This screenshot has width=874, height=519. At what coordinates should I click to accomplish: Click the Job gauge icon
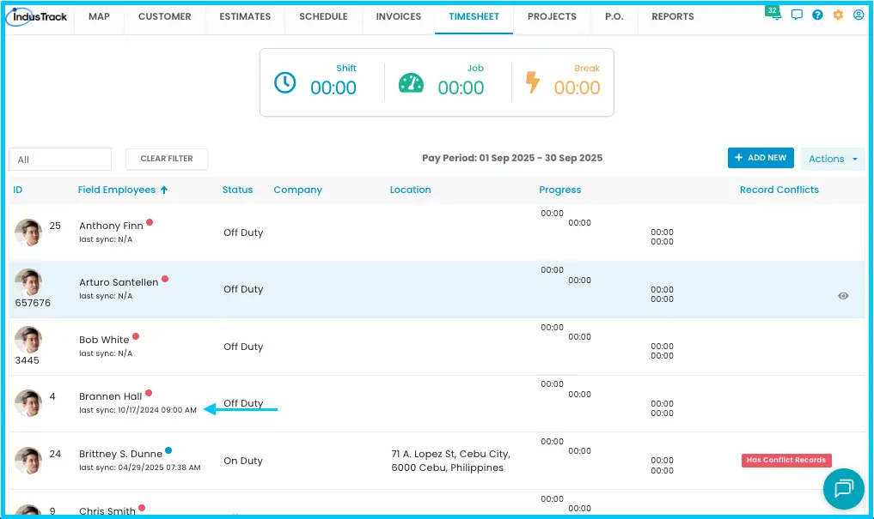click(x=411, y=83)
